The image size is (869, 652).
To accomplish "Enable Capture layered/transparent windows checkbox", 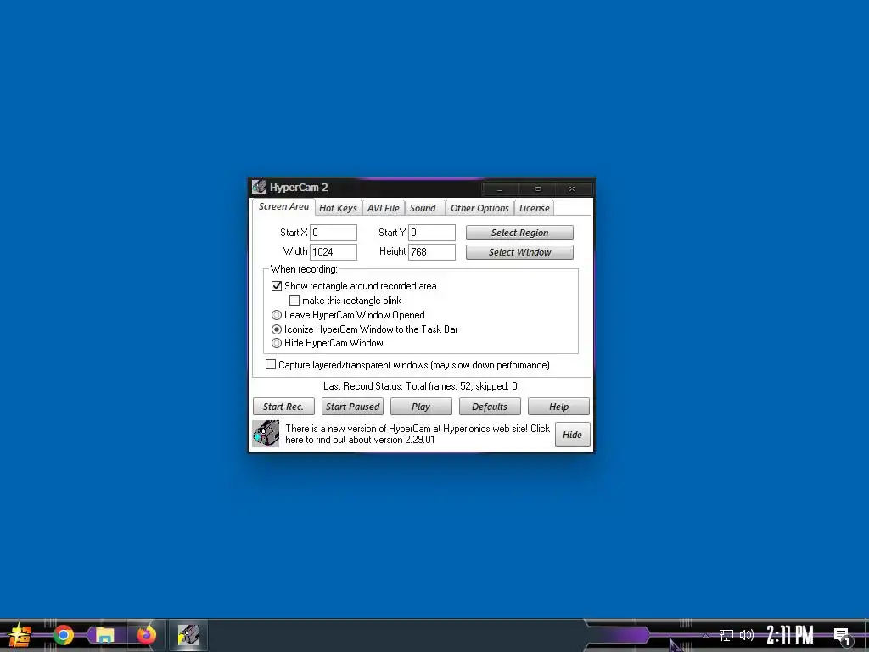I will (271, 365).
